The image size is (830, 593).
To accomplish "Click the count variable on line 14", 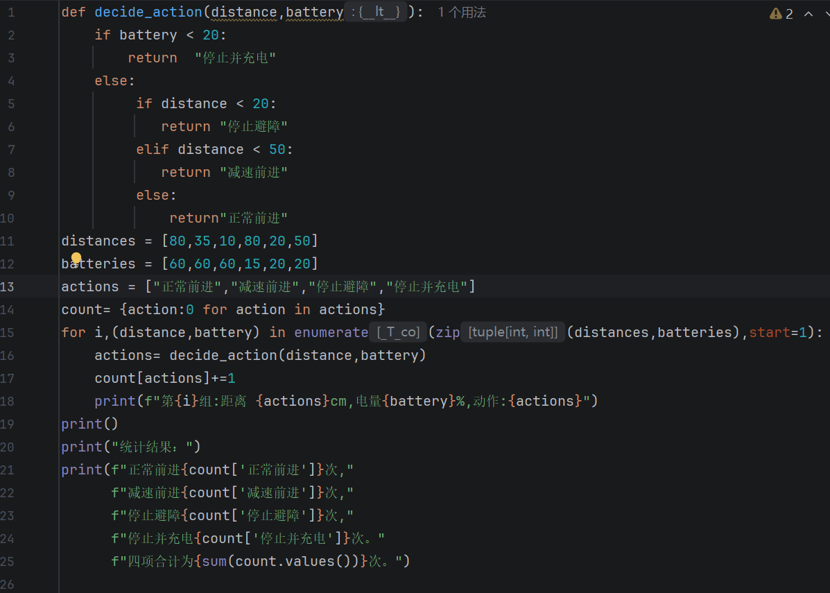I will (x=82, y=309).
